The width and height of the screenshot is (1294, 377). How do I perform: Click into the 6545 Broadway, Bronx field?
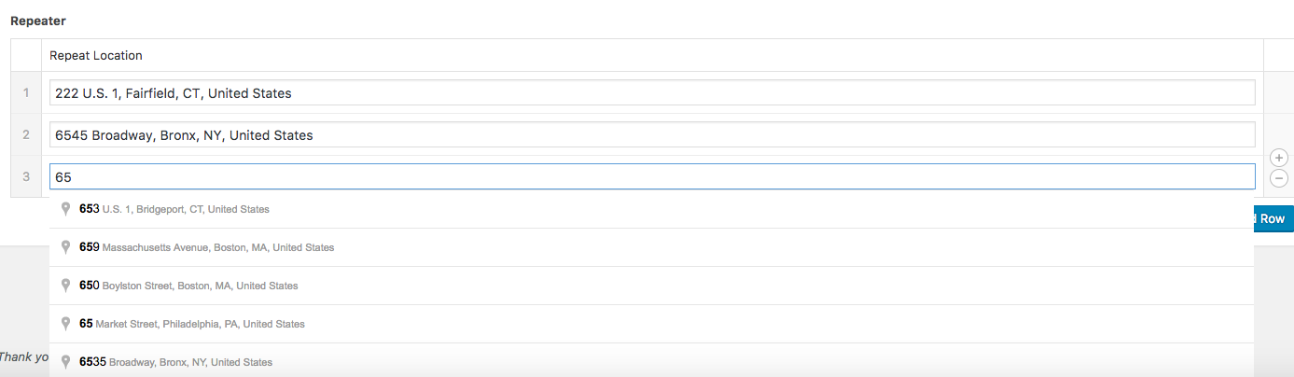tap(651, 135)
